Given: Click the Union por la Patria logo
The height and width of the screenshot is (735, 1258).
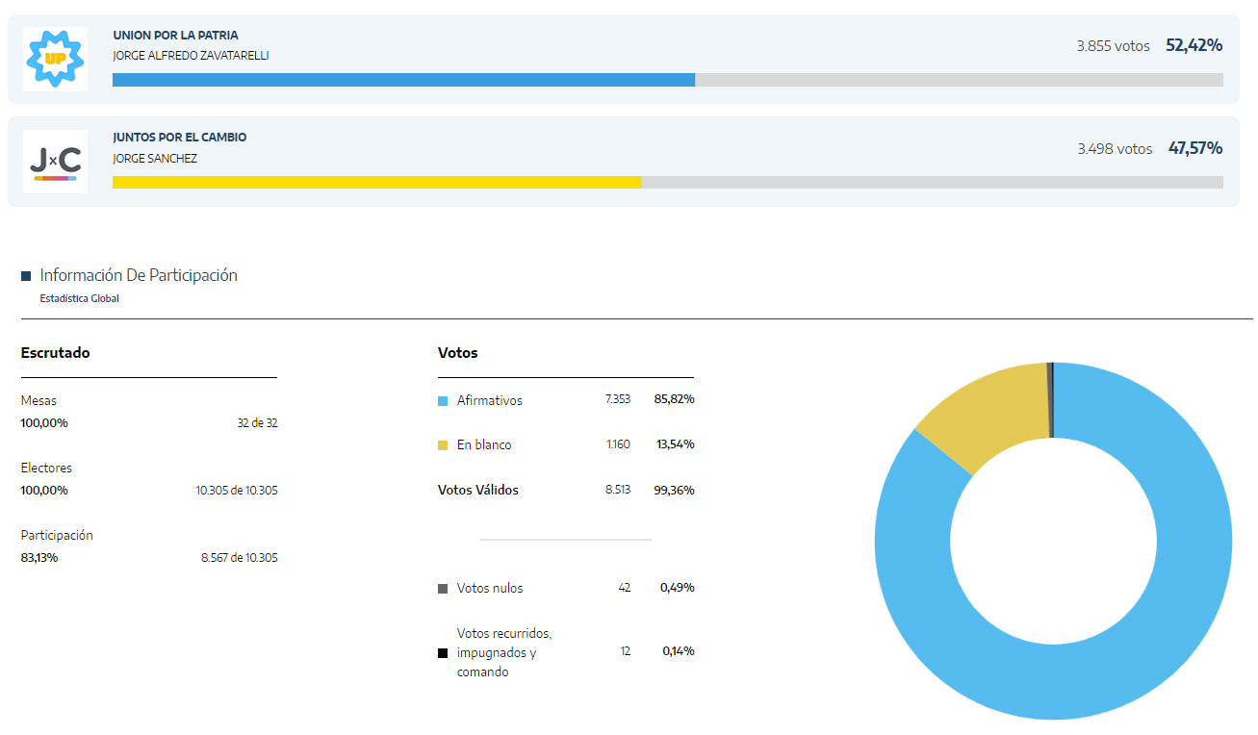Looking at the screenshot, I should [55, 60].
